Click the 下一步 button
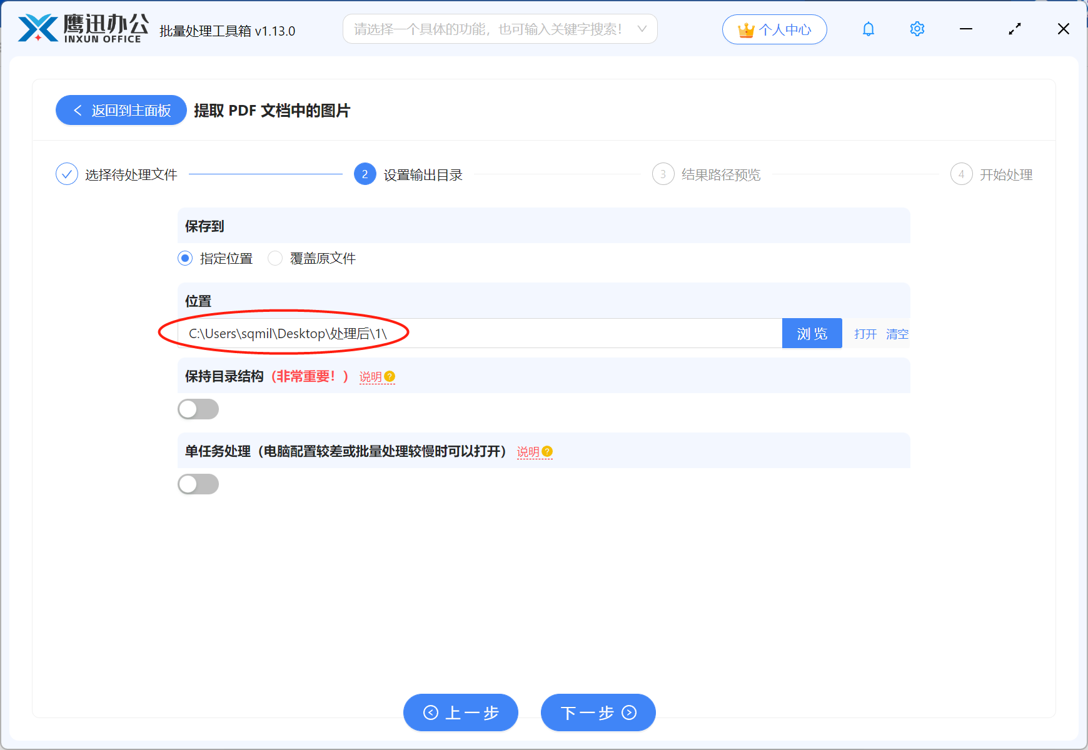This screenshot has height=750, width=1088. [x=597, y=712]
